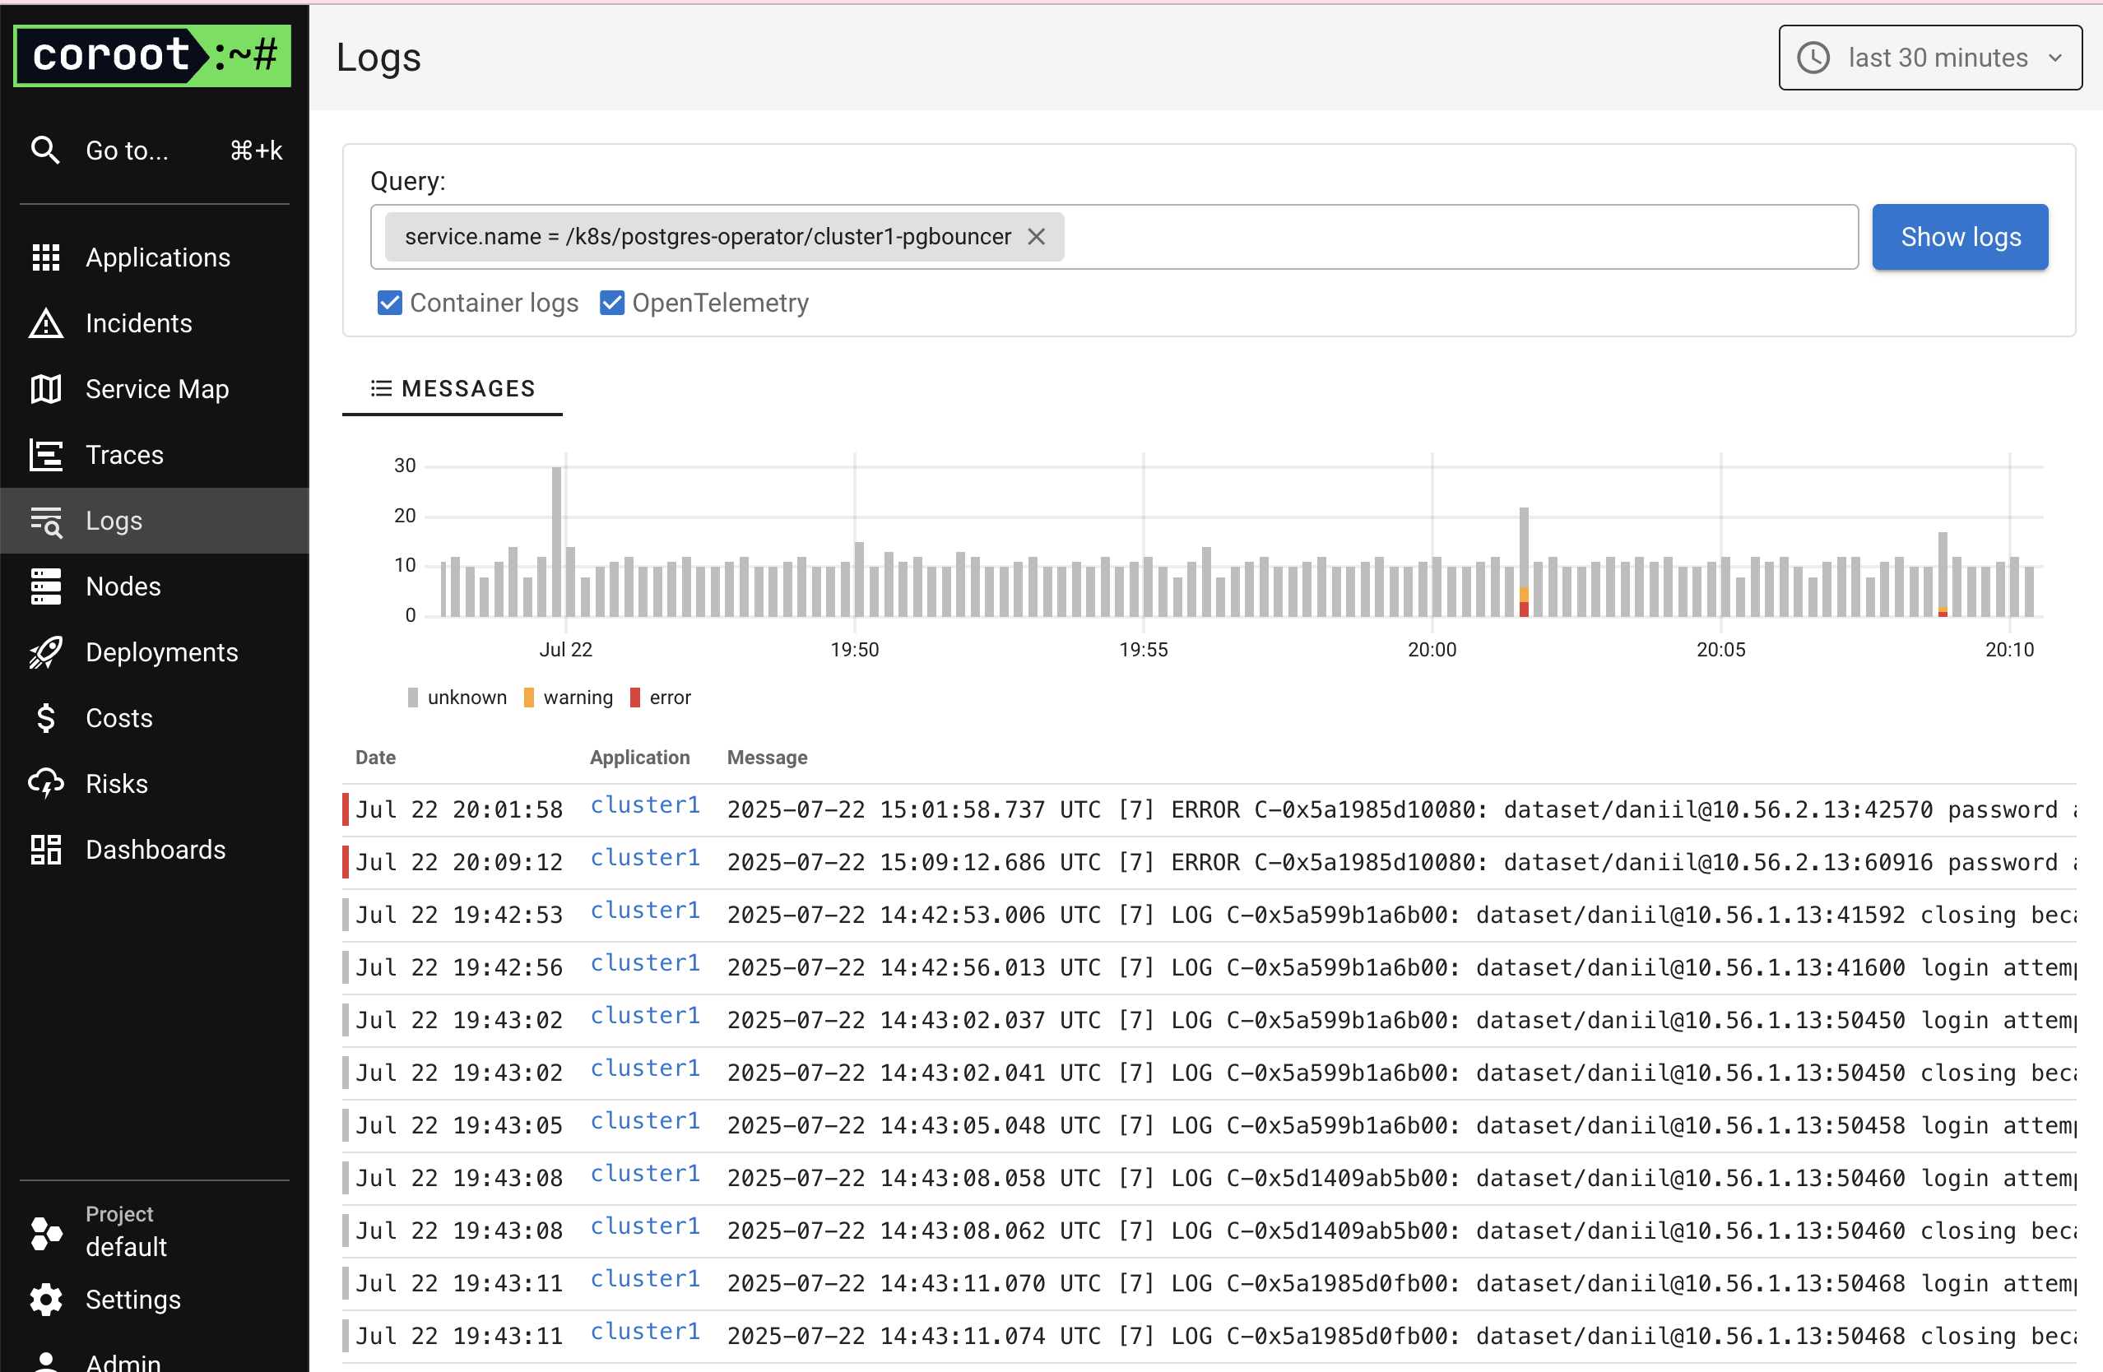
Task: Select the Nodes menu item
Action: pyautogui.click(x=155, y=586)
